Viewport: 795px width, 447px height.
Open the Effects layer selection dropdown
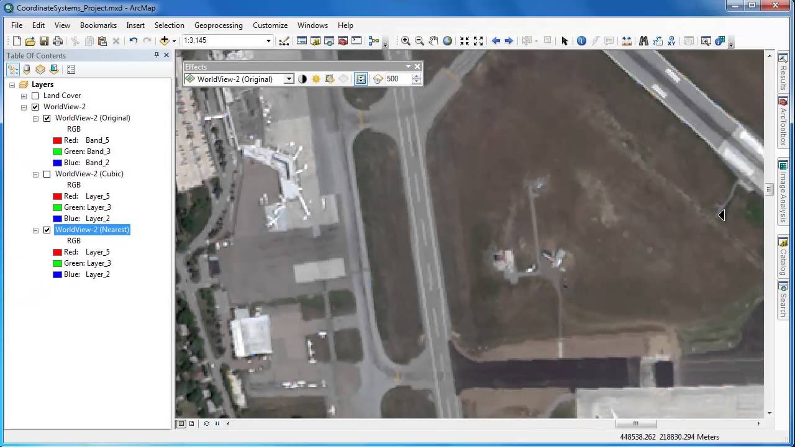(x=289, y=79)
